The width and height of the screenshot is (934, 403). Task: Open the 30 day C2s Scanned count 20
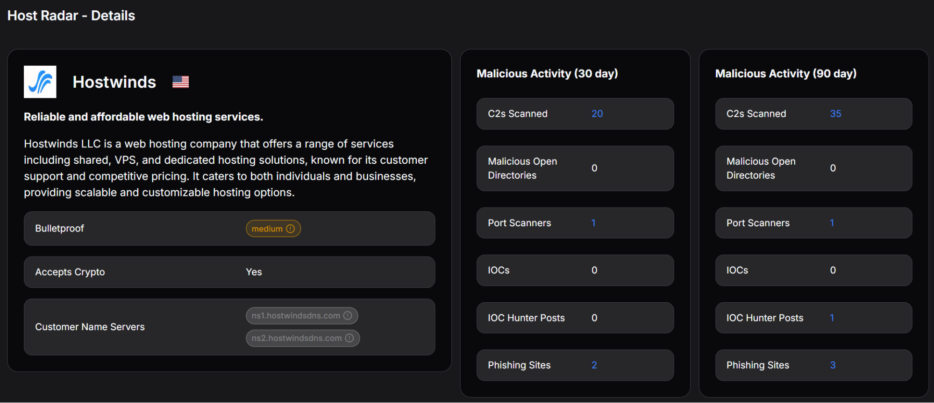[597, 114]
